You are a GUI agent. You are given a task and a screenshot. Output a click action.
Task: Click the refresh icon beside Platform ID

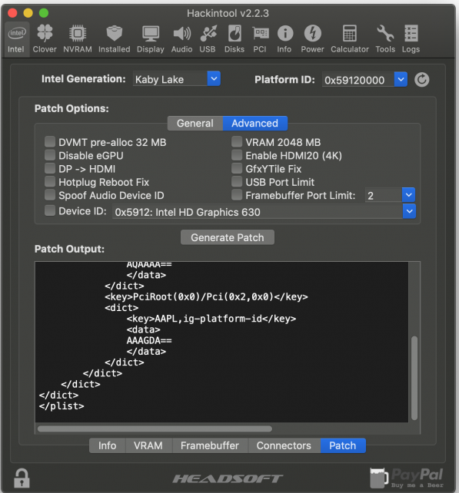(x=421, y=80)
